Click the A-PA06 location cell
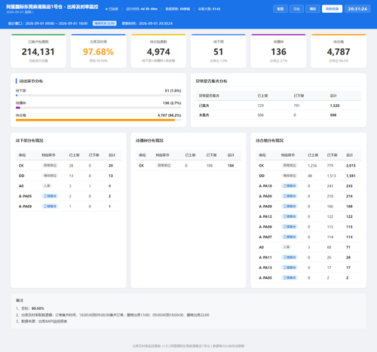This screenshot has width=377, height=352. coord(265,227)
